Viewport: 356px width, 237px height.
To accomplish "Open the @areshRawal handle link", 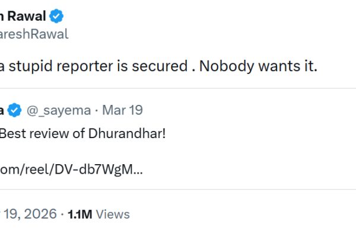I will coord(34,34).
